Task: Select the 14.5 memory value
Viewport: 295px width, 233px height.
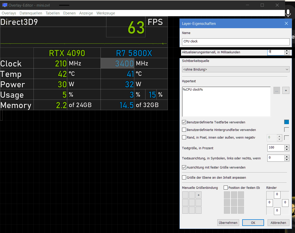Action: tap(126, 105)
